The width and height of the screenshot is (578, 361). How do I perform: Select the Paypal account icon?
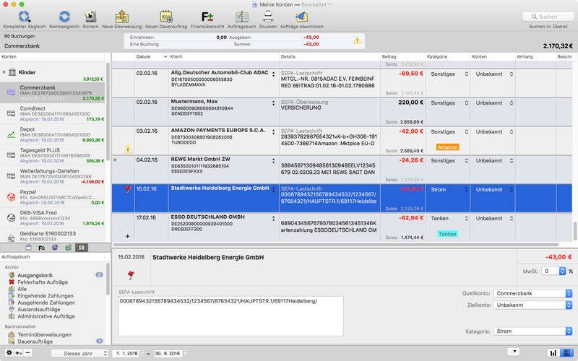[11, 197]
